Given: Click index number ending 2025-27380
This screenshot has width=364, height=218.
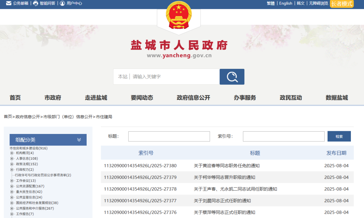Looking at the screenshot, I should 140,166.
